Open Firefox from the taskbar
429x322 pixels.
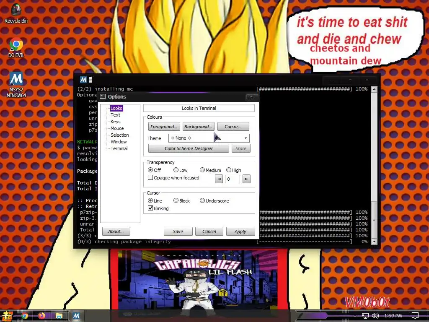click(x=41, y=316)
